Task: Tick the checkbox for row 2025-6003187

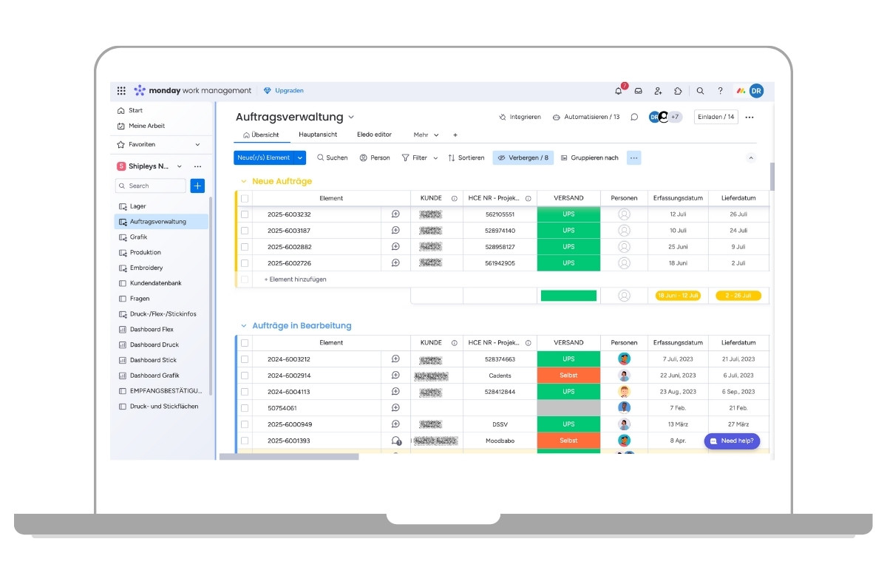Action: (x=244, y=231)
